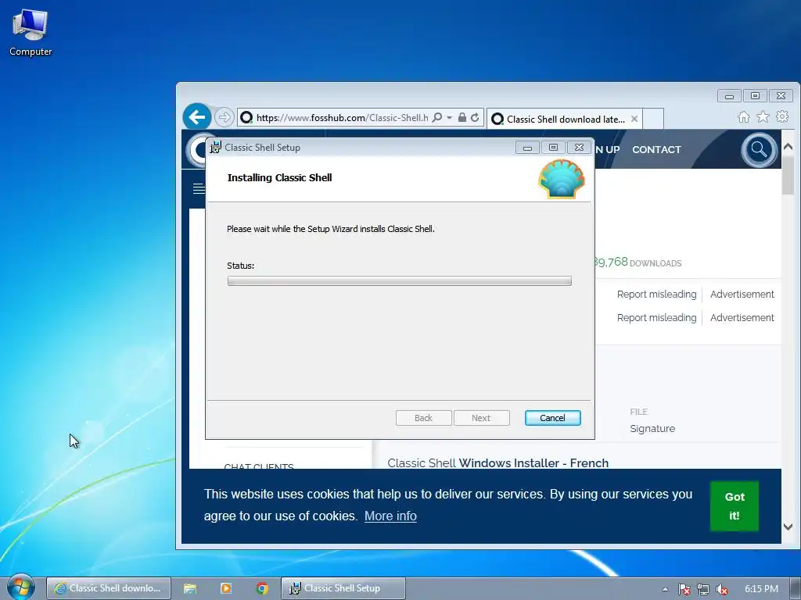Click the Cancel button in Classic Shell Setup
Image resolution: width=801 pixels, height=600 pixels.
552,418
